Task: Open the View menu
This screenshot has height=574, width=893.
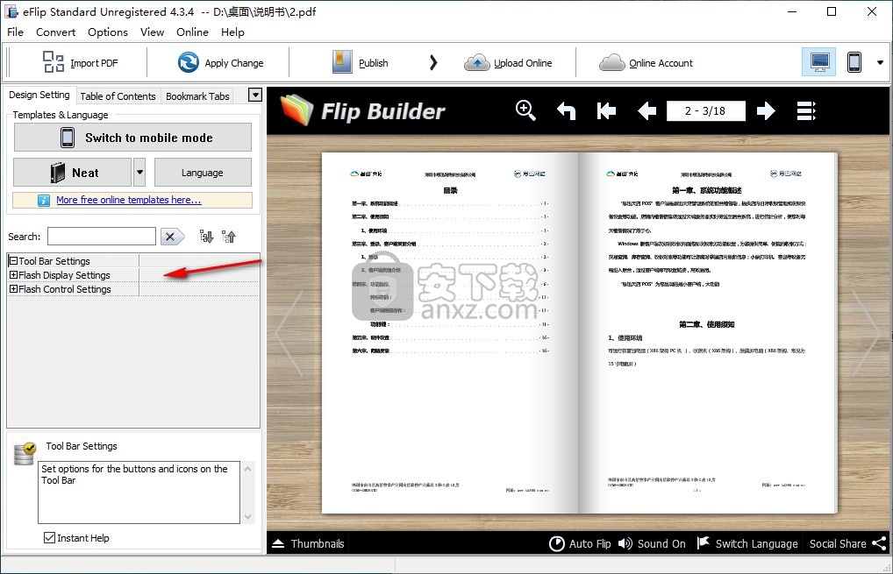Action: (152, 32)
